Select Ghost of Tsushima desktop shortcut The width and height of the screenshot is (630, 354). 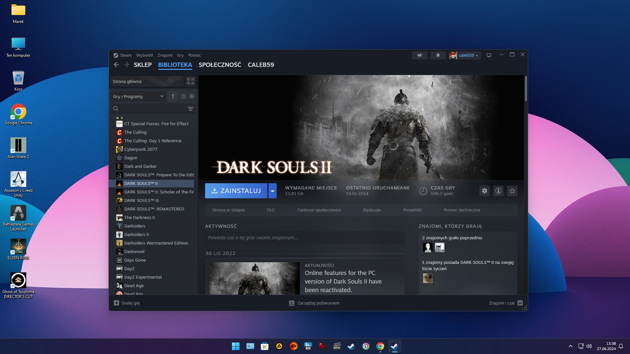click(x=18, y=285)
